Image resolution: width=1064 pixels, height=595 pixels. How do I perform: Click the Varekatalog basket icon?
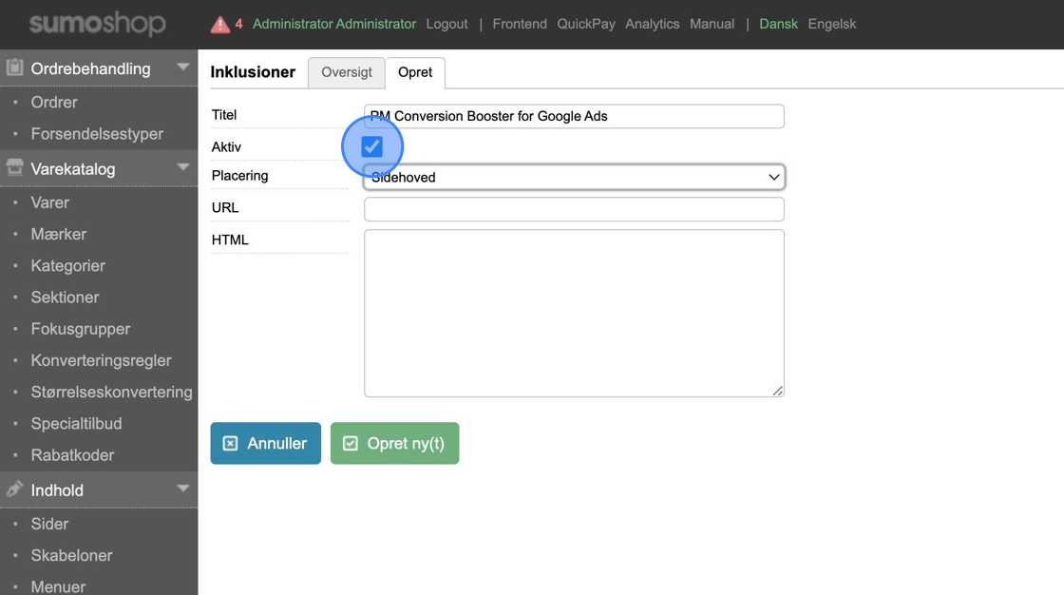[15, 167]
